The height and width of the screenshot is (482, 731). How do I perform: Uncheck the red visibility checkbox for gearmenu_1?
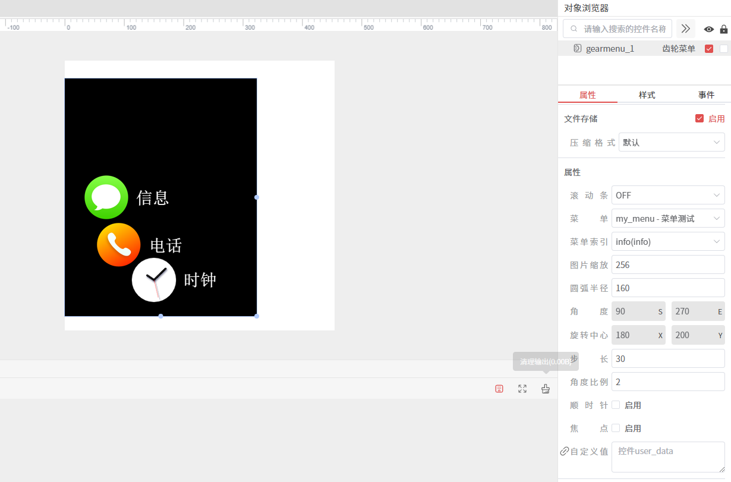(x=709, y=49)
